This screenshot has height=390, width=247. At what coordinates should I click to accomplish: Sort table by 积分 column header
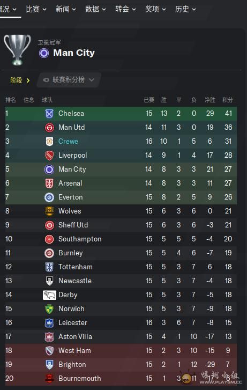click(x=227, y=100)
